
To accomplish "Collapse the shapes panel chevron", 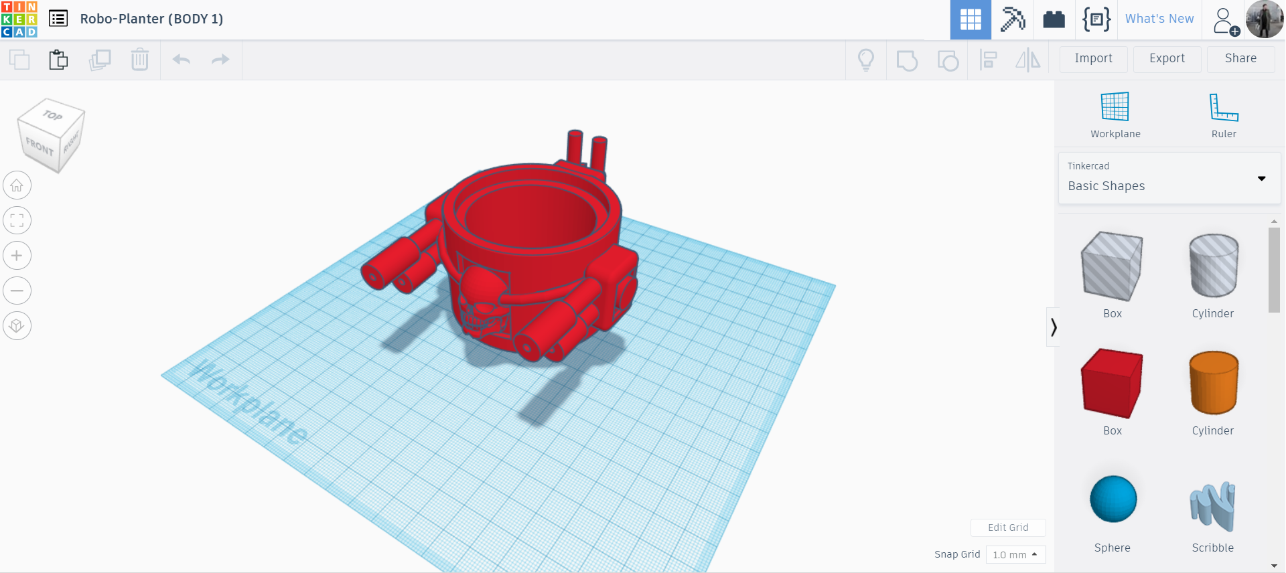I will point(1053,327).
